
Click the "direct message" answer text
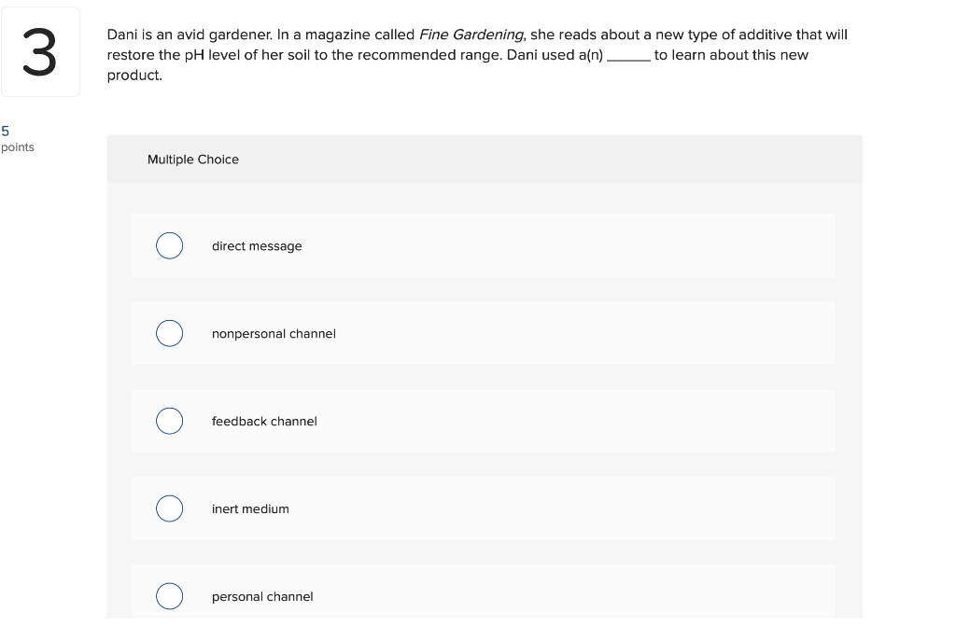(257, 246)
